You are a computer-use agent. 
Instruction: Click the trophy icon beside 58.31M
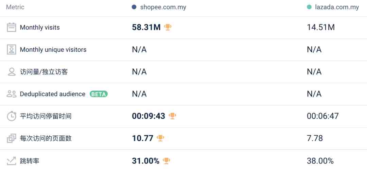point(168,28)
